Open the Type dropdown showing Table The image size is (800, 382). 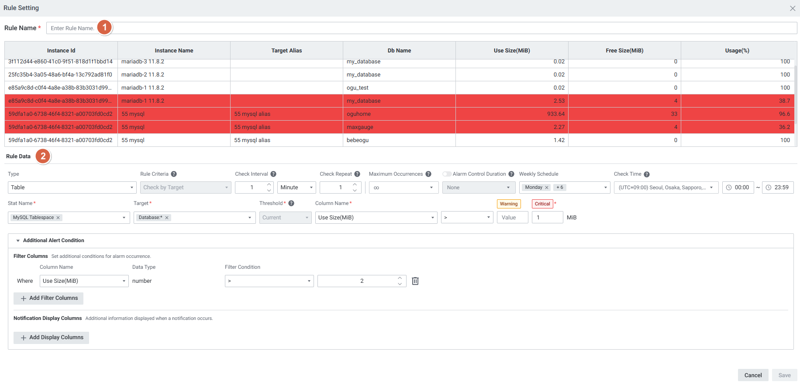pos(72,188)
